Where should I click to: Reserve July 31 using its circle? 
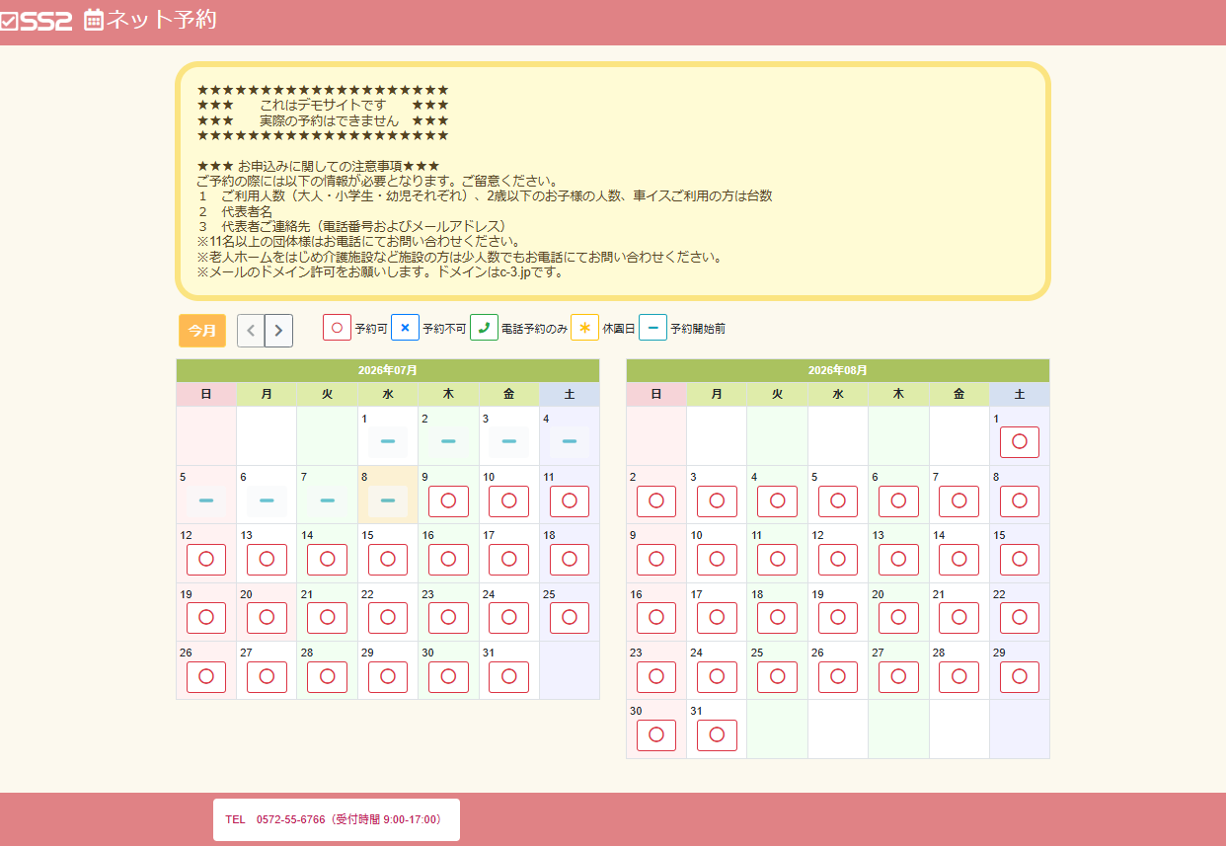click(509, 677)
